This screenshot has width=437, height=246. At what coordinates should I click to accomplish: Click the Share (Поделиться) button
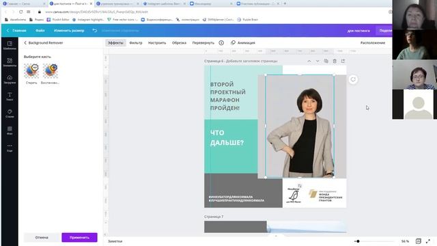click(x=384, y=30)
